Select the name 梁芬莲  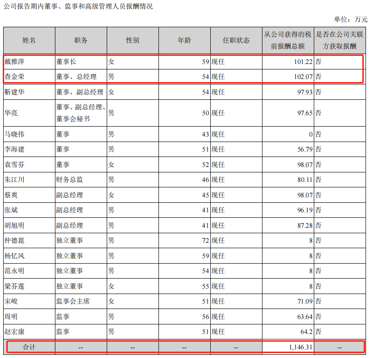point(14,286)
